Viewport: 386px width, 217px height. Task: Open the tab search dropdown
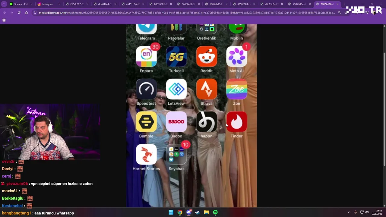(x=4, y=4)
